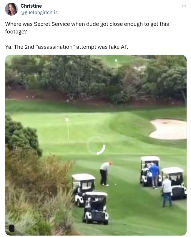Click the sand bunker in the video

click(x=168, y=129)
